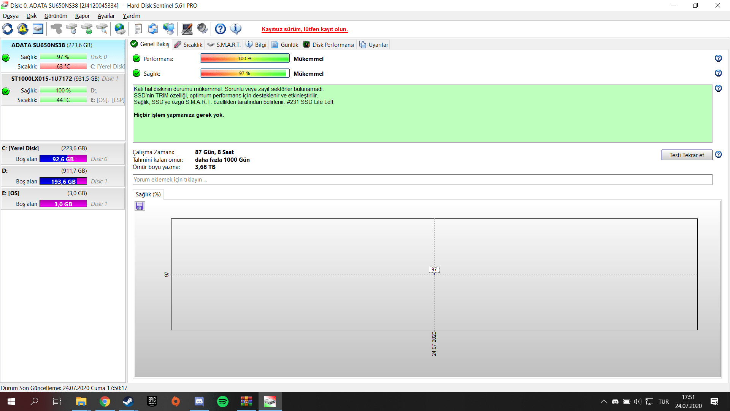This screenshot has height=411, width=730.
Task: Open Spotify from the taskbar
Action: (x=223, y=401)
